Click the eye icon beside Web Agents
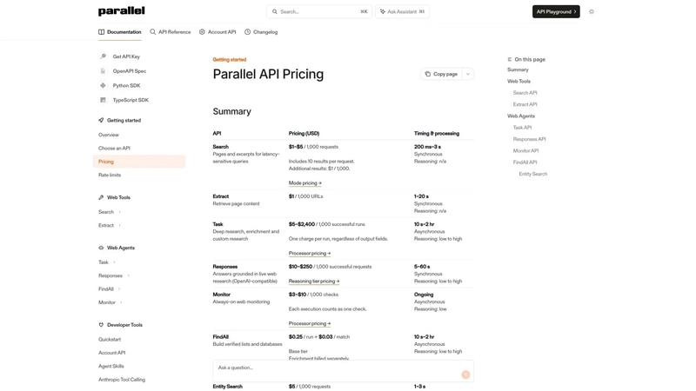Image resolution: width=696 pixels, height=391 pixels. click(x=101, y=248)
